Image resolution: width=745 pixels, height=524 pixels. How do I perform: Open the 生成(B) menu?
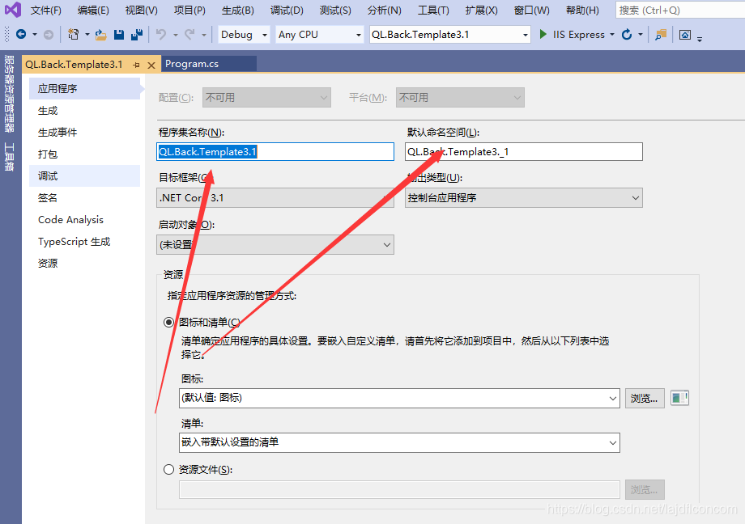click(x=238, y=10)
